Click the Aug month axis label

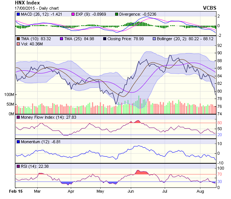(200, 191)
